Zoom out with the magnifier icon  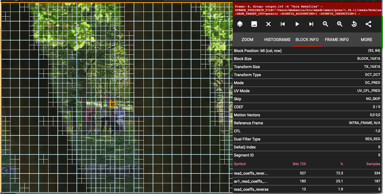pyautogui.click(x=326, y=24)
